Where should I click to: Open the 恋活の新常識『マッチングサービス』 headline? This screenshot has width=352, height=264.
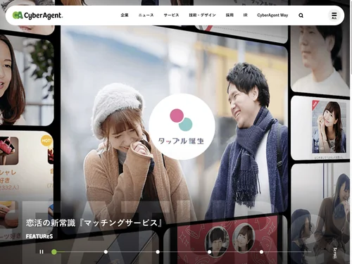click(x=94, y=222)
